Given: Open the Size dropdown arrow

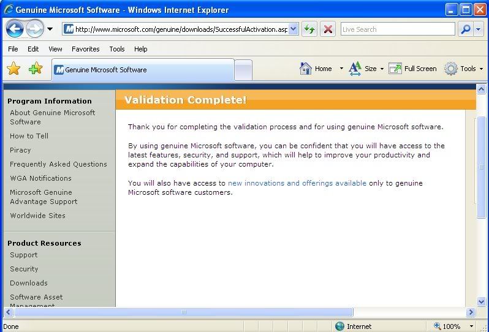Looking at the screenshot, I should [382, 69].
